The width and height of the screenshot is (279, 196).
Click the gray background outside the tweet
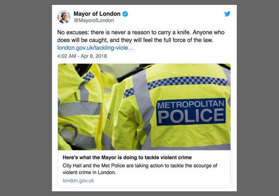tap(26, 98)
